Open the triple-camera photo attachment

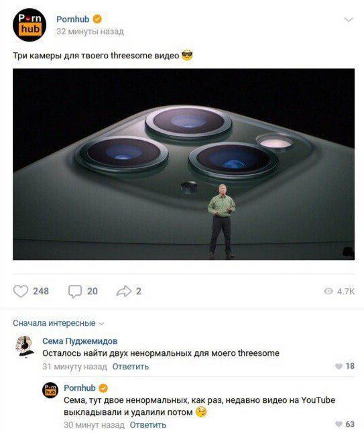184,164
